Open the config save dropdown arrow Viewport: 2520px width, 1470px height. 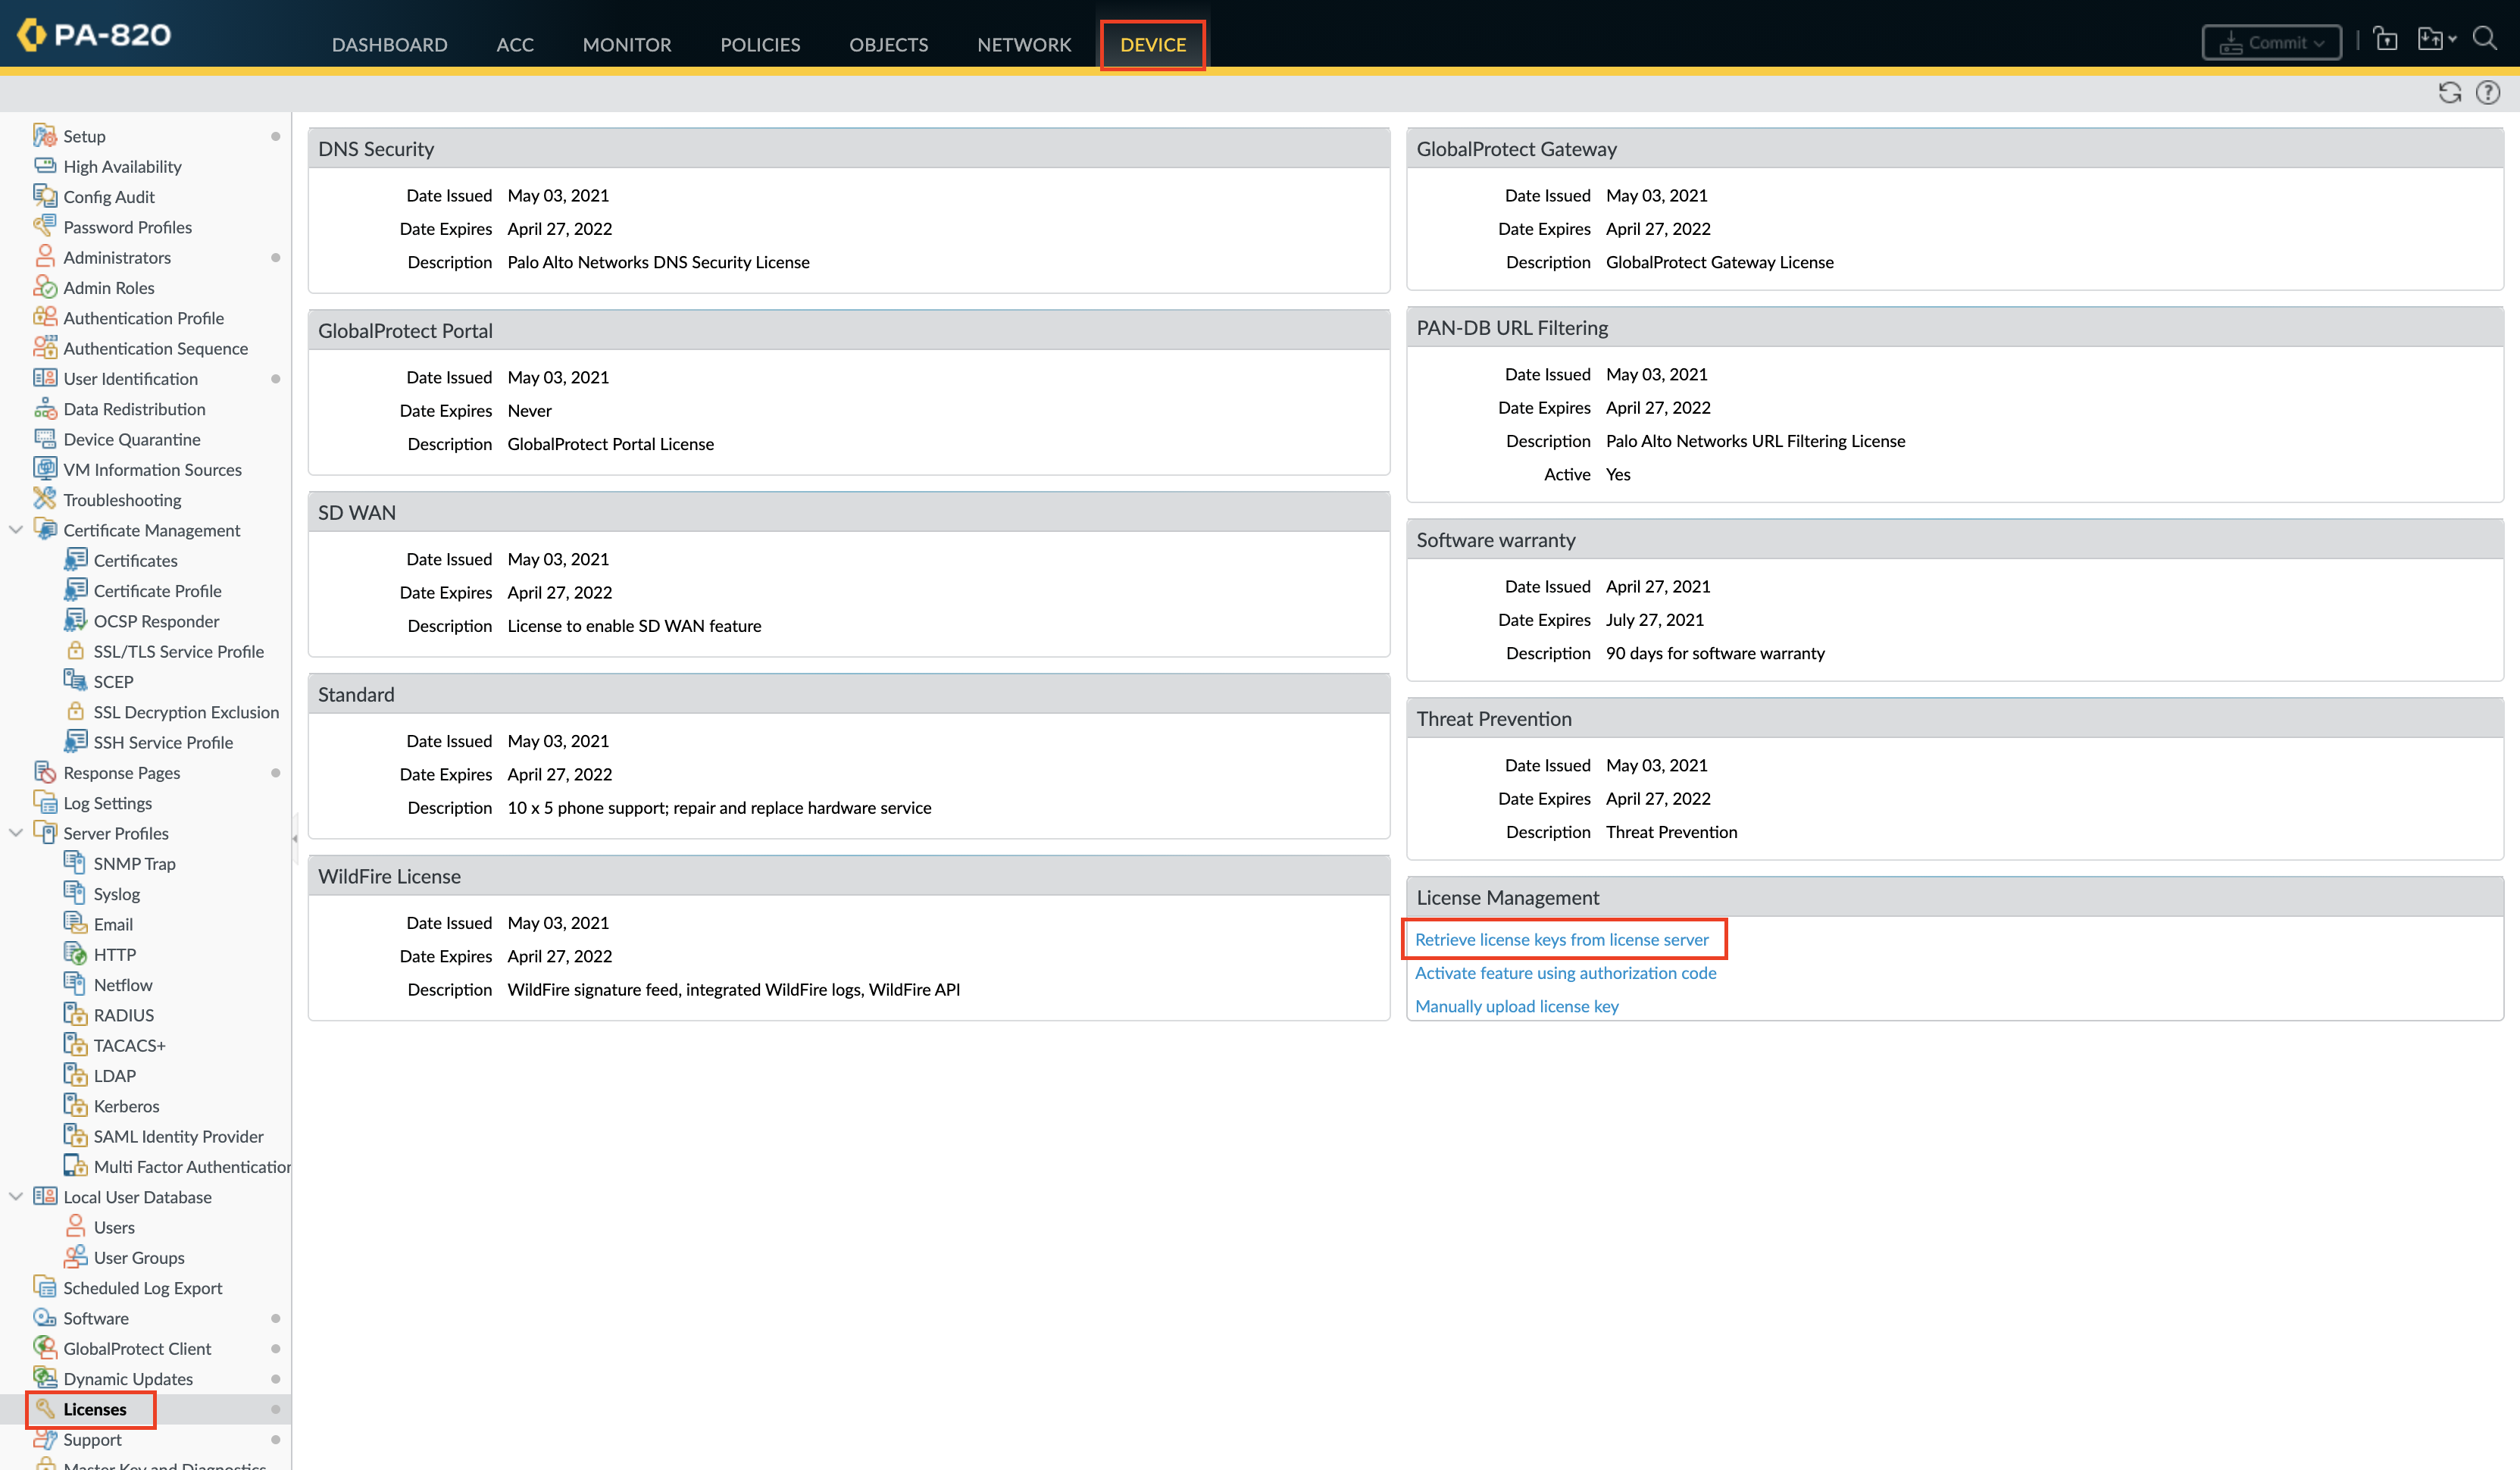point(2452,40)
